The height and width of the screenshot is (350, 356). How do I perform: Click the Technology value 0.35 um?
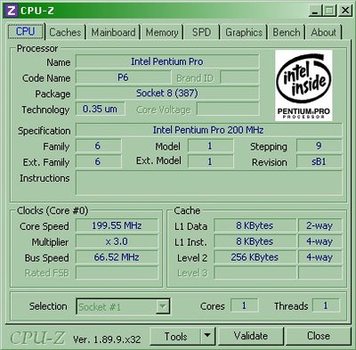pyautogui.click(x=100, y=109)
